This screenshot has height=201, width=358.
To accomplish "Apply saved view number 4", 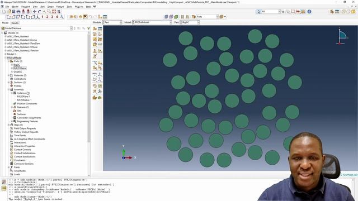I will [x=57, y=17].
